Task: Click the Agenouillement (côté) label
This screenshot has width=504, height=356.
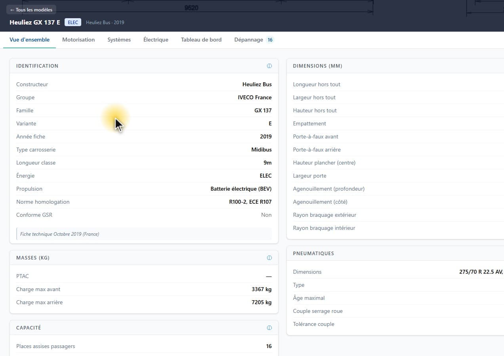Action: click(x=320, y=202)
